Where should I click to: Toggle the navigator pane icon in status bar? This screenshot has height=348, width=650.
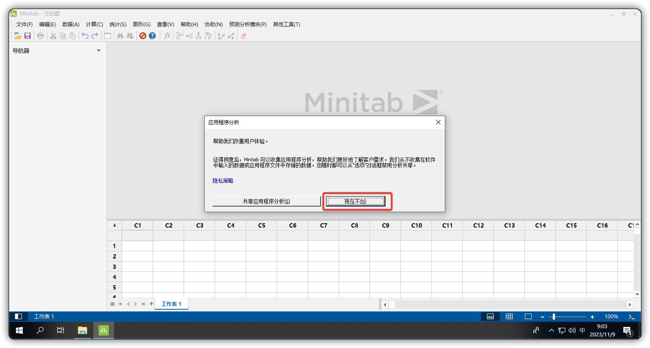[x=18, y=317]
